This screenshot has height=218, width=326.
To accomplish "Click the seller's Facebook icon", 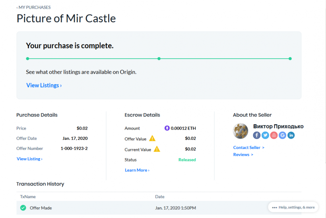I will (x=257, y=135).
